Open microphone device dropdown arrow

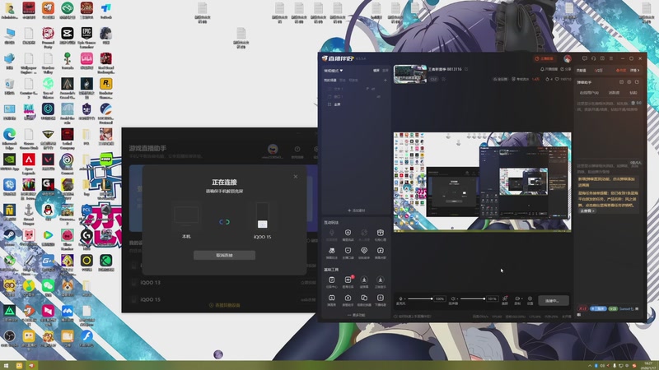click(x=404, y=299)
